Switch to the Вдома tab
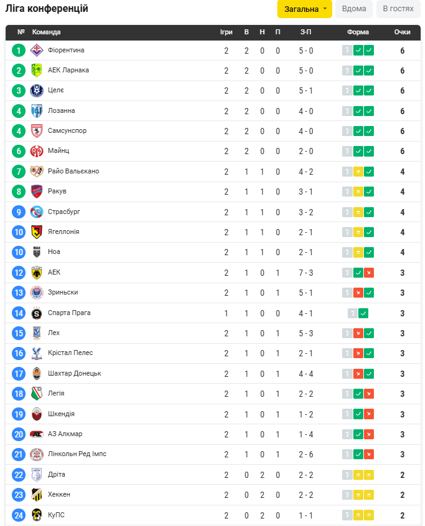Viewport: 425px width, 526px height. coord(354,9)
